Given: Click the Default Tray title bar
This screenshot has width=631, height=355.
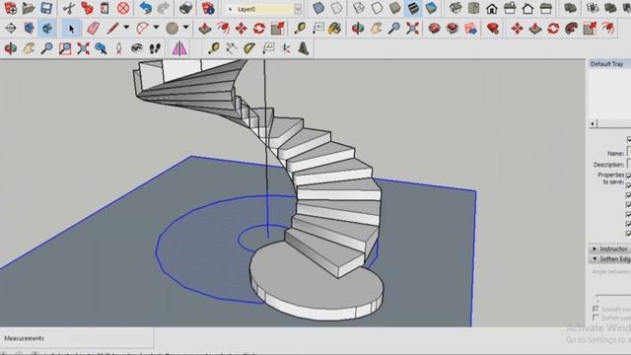Looking at the screenshot, I should pyautogui.click(x=609, y=64).
